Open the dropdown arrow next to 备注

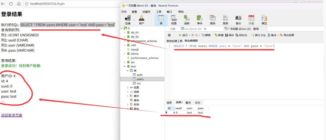[278, 35]
